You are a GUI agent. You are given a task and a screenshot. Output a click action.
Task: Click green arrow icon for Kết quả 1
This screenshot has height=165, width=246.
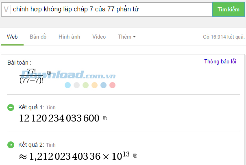click(x=11, y=107)
